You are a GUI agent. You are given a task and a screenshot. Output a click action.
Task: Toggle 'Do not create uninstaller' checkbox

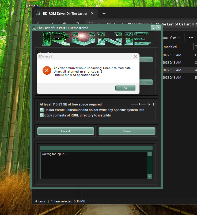click(42, 110)
